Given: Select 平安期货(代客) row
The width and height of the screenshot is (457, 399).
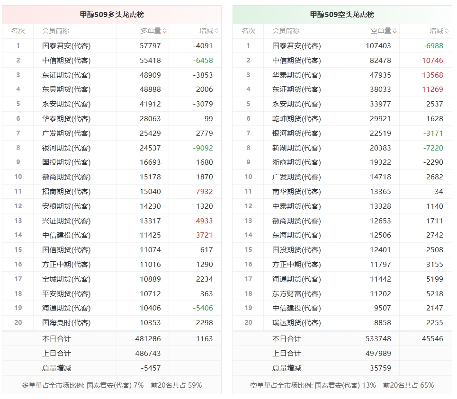Looking at the screenshot, I should (x=112, y=293).
